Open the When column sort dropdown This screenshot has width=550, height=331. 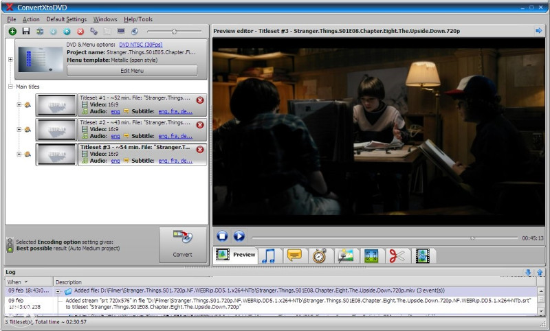26,282
